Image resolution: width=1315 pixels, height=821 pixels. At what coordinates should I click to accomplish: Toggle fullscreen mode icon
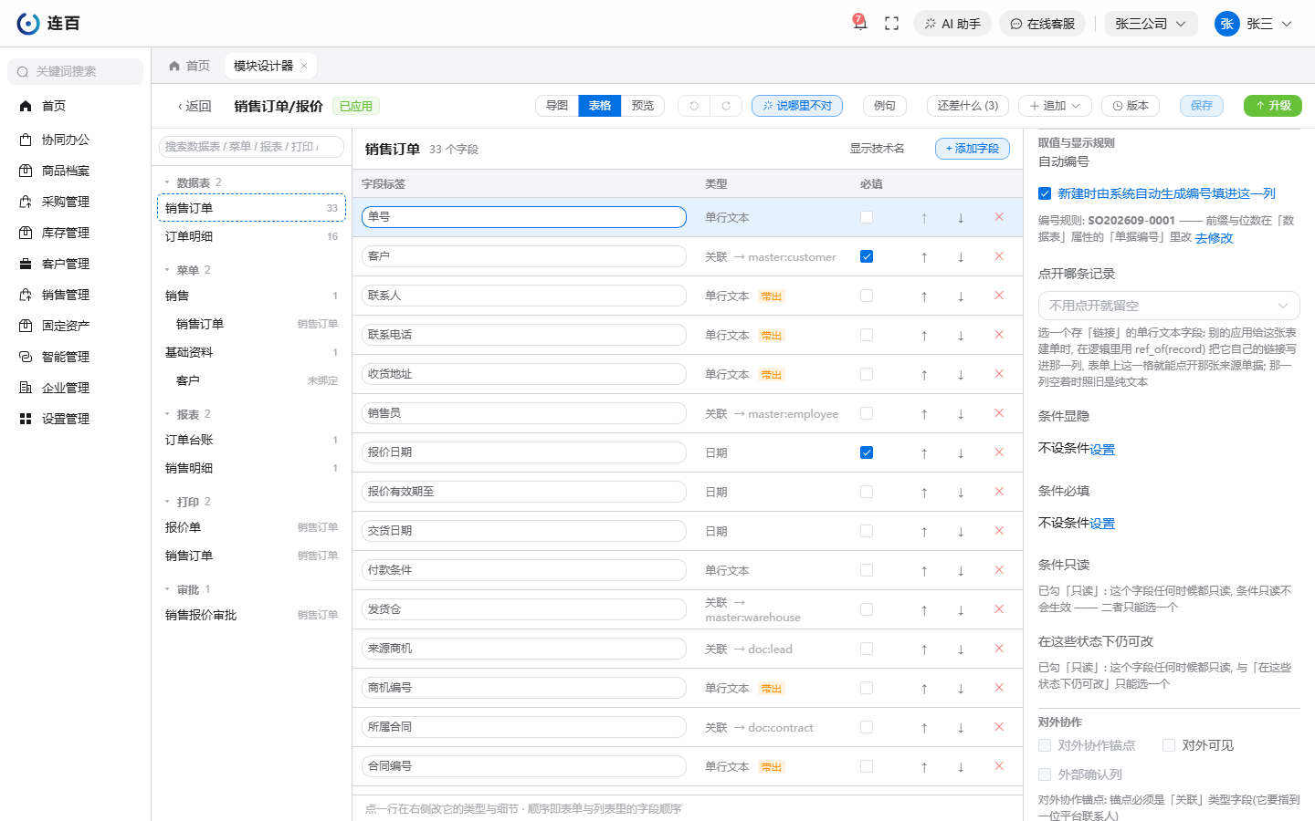[892, 24]
